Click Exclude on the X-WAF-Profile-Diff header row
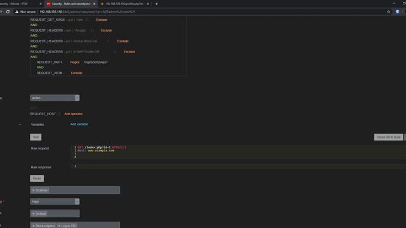 129,52
